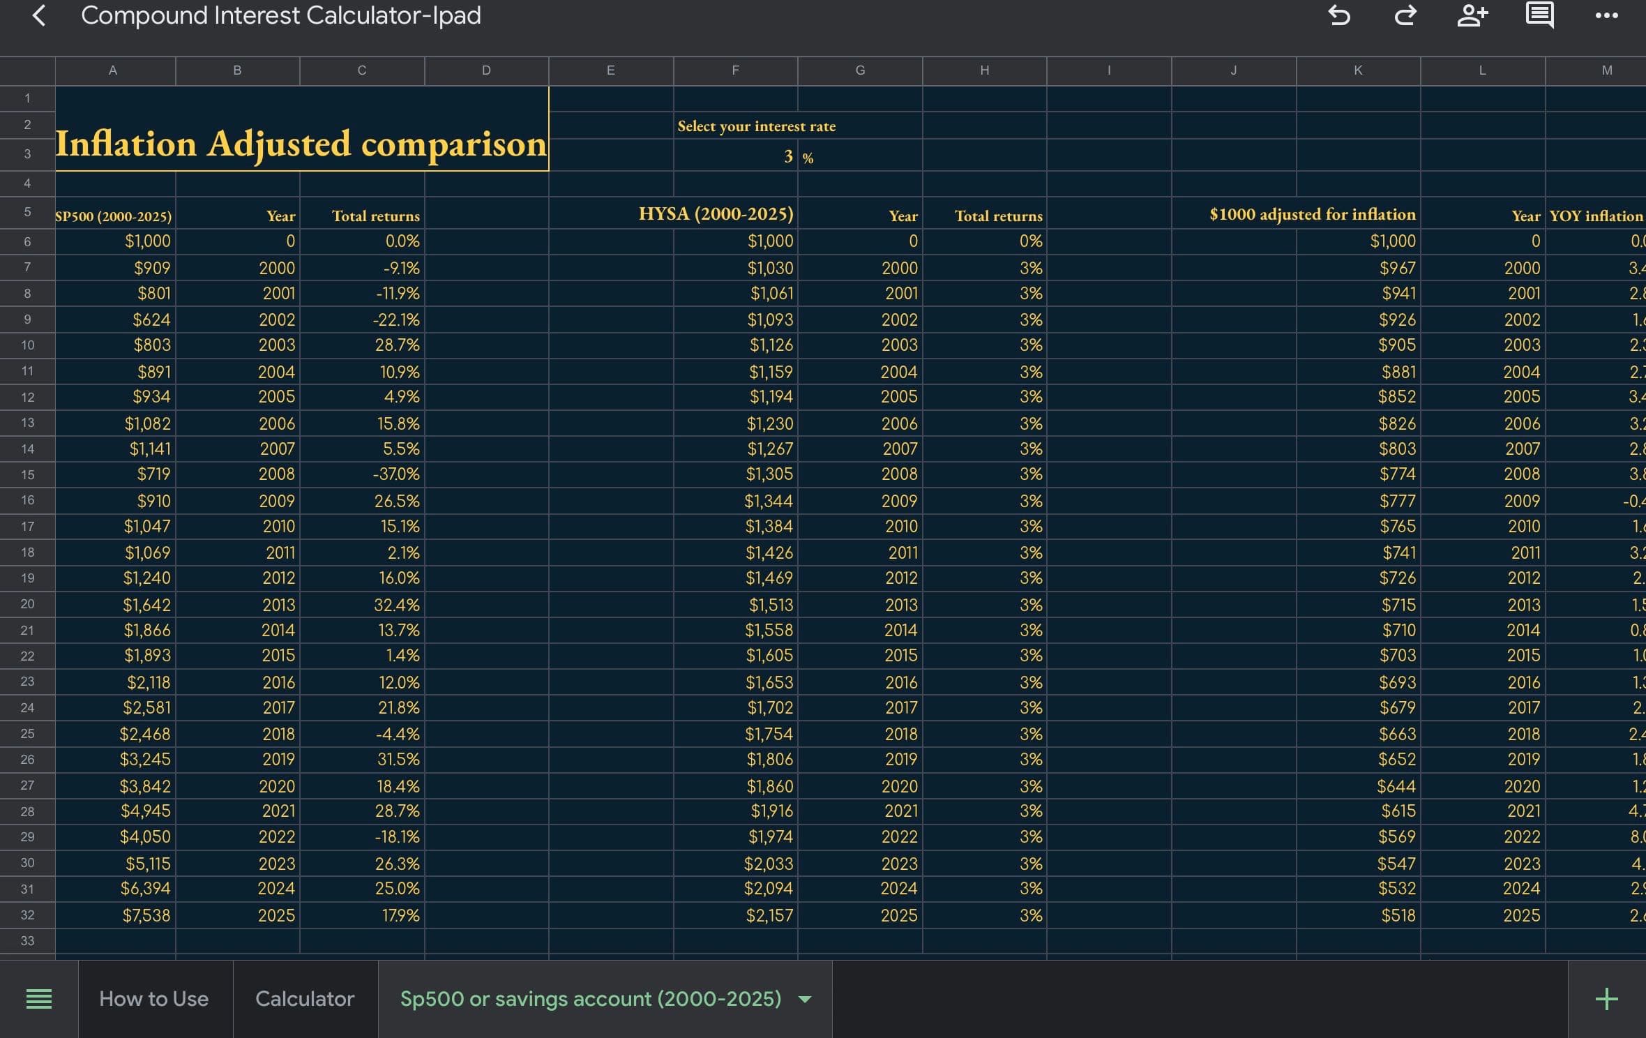The image size is (1646, 1038).
Task: Select the -18.1% total returns cell
Action: (362, 836)
